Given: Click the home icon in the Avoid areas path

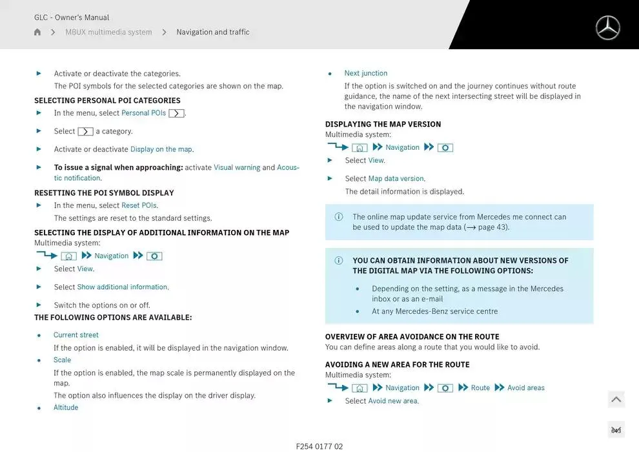Looking at the screenshot, I should pyautogui.click(x=360, y=388).
